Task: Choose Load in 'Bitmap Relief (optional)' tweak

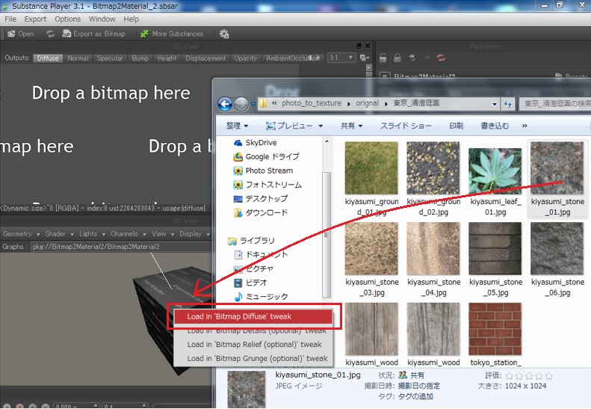Action: (x=253, y=345)
